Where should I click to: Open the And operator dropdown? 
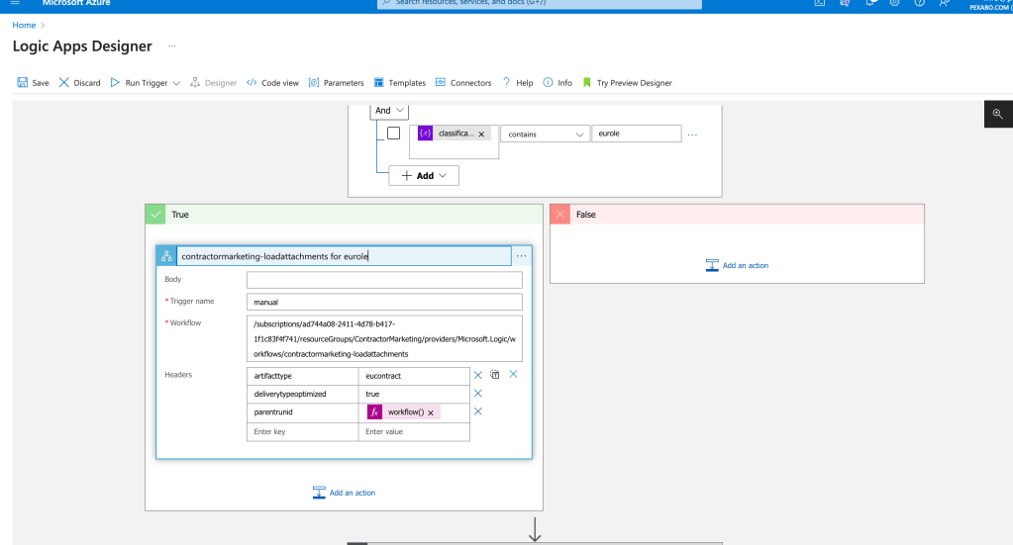point(389,111)
